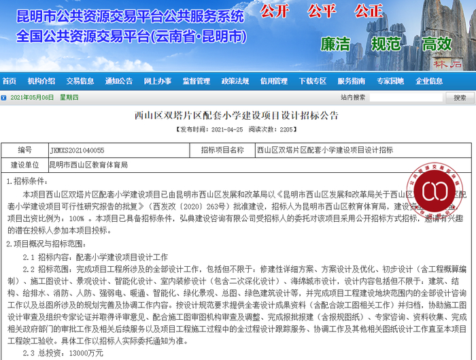Click the 站内搜索 input field
This screenshot has height=360, width=476.
[406, 97]
